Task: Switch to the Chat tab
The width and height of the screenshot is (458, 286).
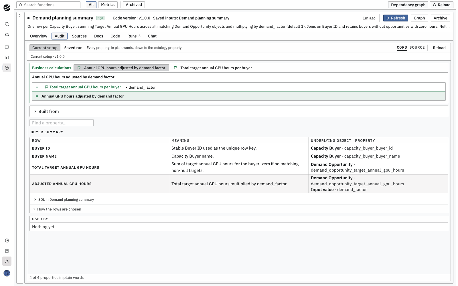Action: coord(152,36)
